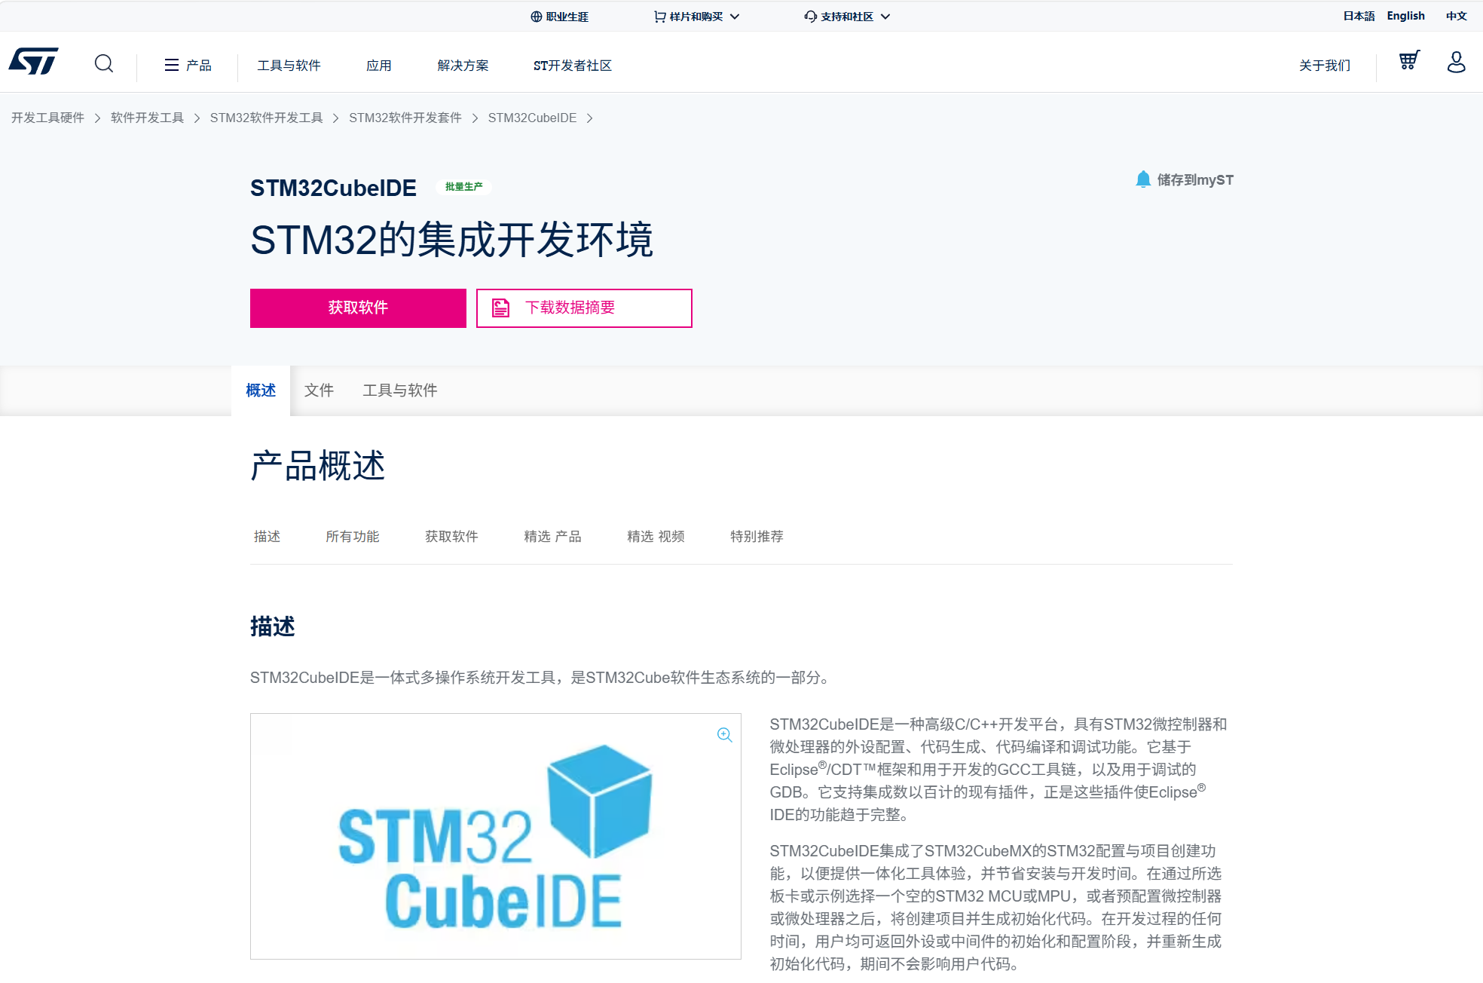The image size is (1483, 983).
Task: Go to STM32软件开发套件 breadcrumb
Action: 405,118
